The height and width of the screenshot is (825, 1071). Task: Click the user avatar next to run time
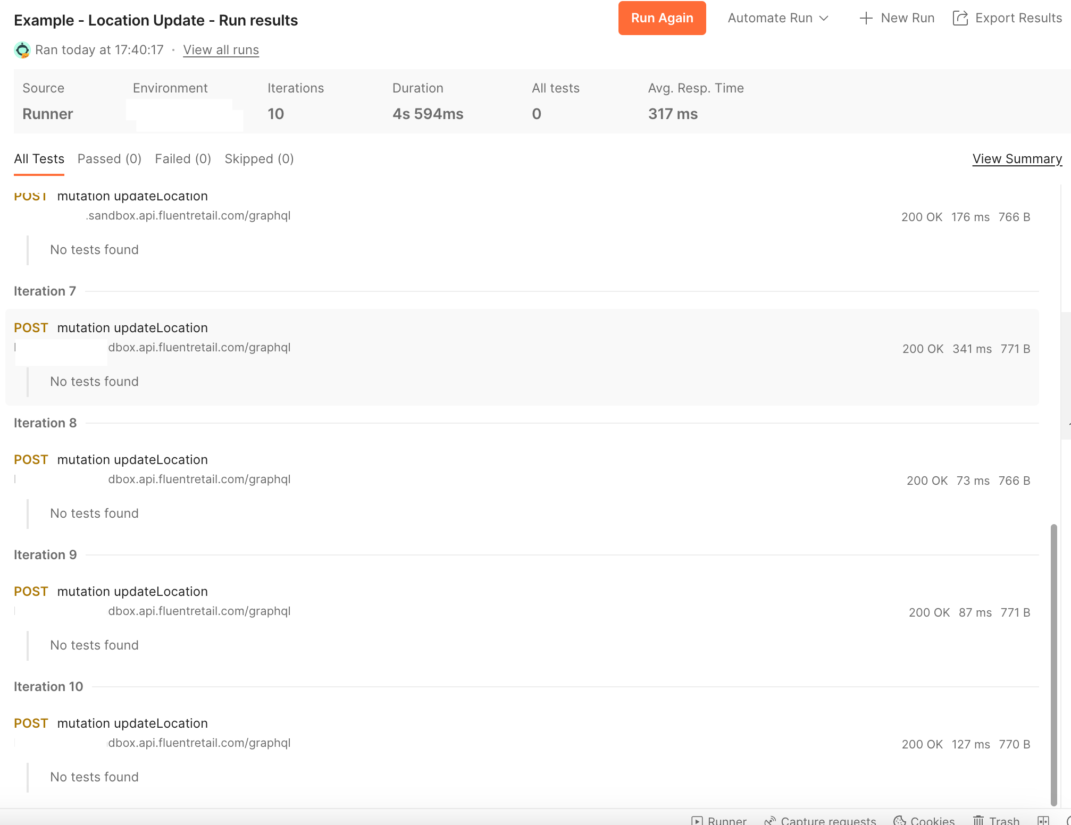tap(22, 50)
